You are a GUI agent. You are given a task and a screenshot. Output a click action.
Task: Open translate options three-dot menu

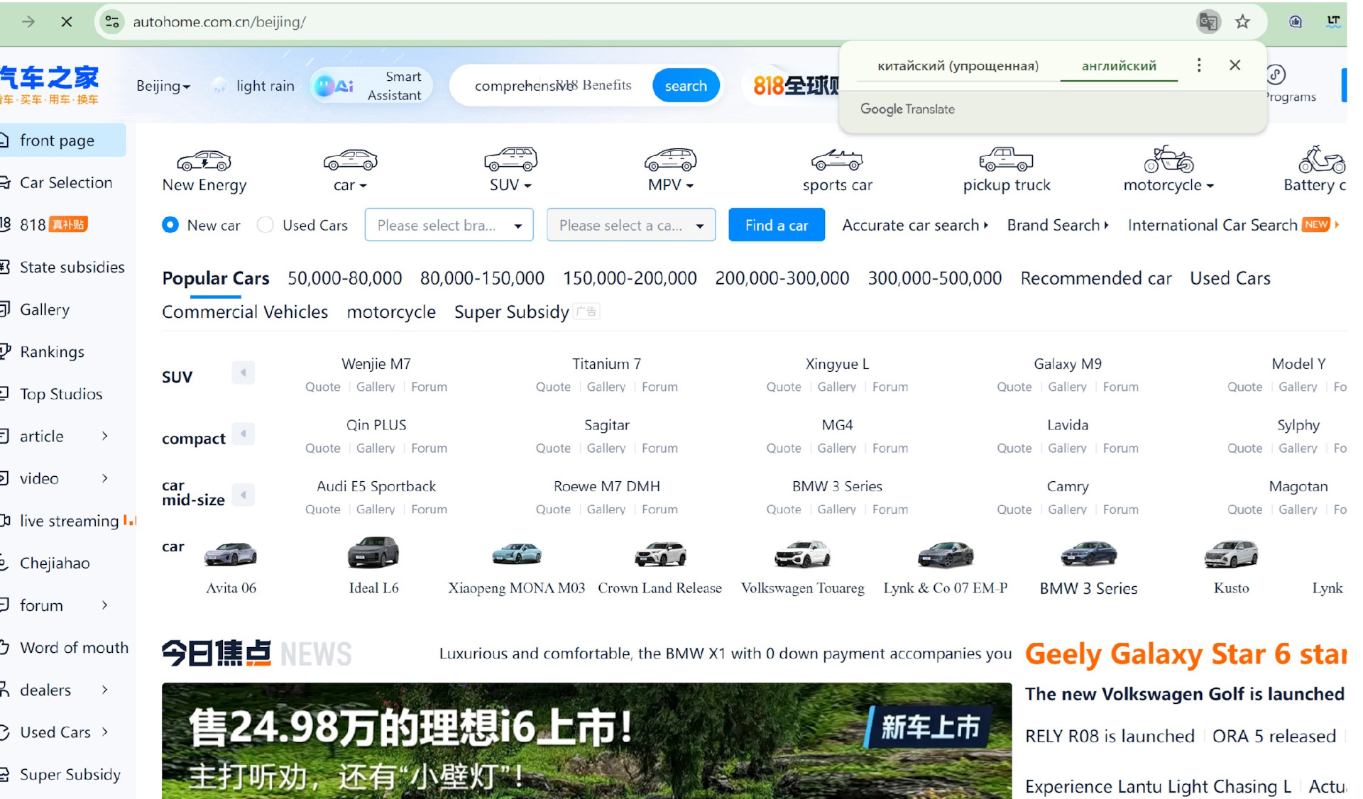point(1199,65)
